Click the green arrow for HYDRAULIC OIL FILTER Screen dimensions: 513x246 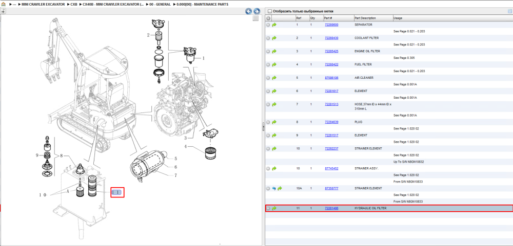pos(274,208)
